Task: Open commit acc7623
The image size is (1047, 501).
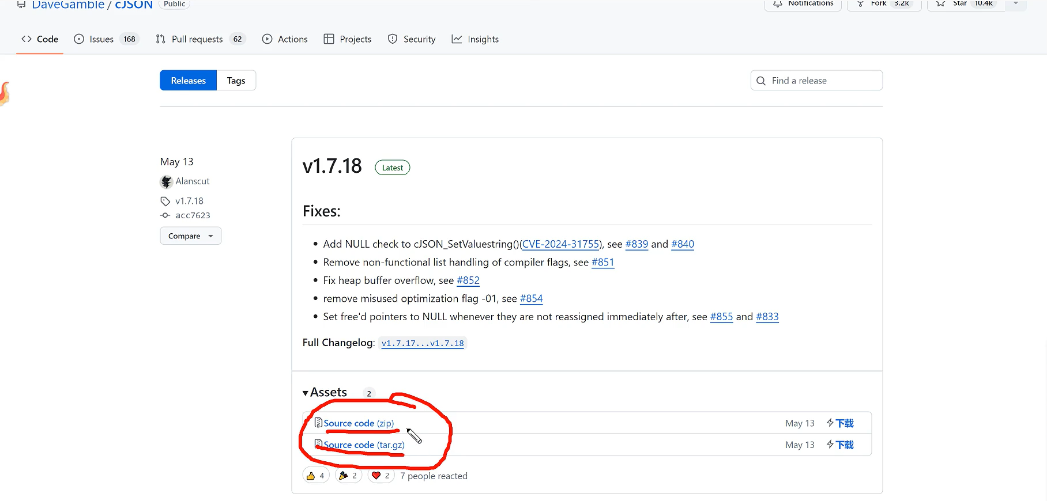Action: [x=193, y=215]
